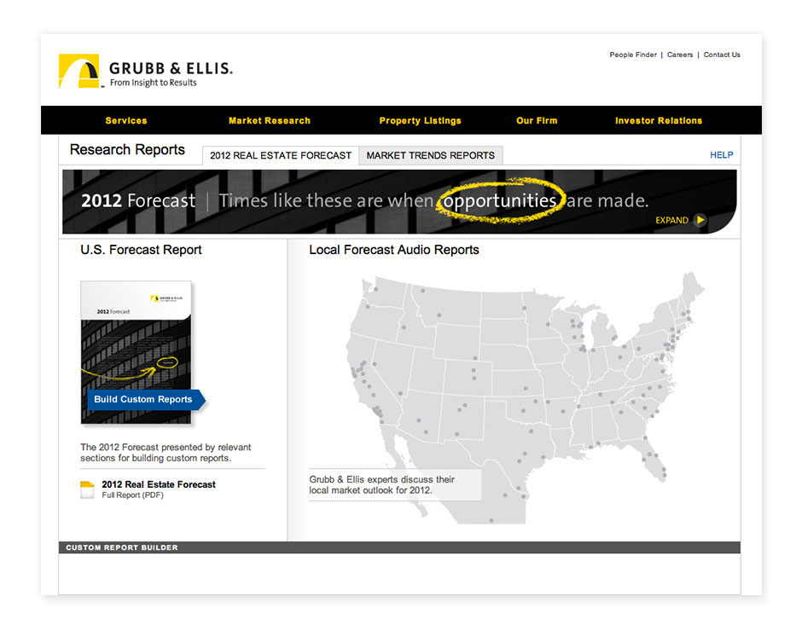The image size is (802, 631).
Task: Click the Grubb & Ellis experts caption
Action: (x=382, y=484)
